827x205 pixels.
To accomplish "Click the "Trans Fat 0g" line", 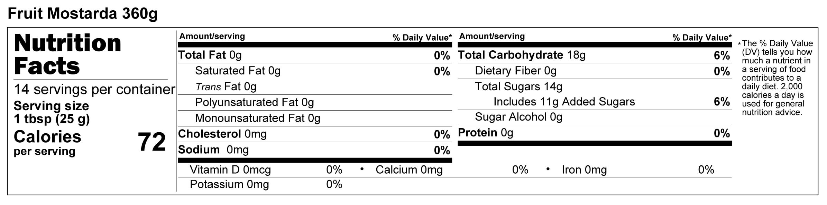I will click(x=226, y=87).
